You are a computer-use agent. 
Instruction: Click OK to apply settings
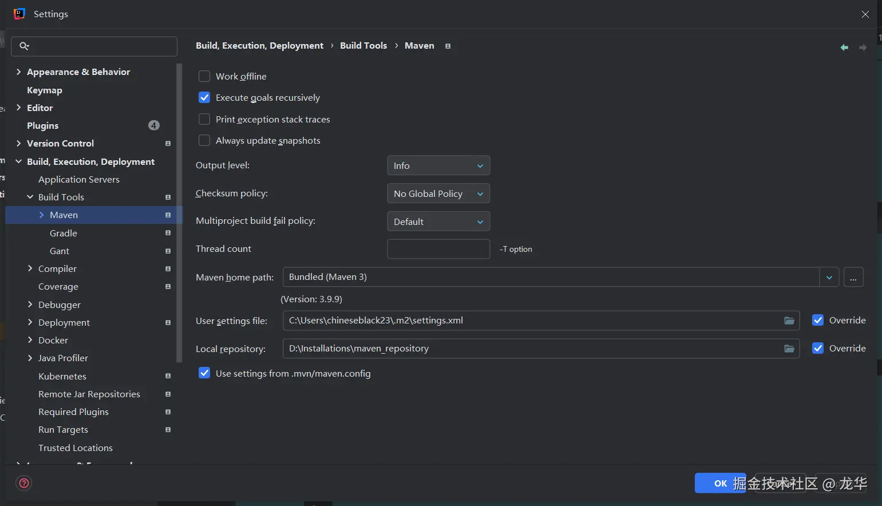721,483
